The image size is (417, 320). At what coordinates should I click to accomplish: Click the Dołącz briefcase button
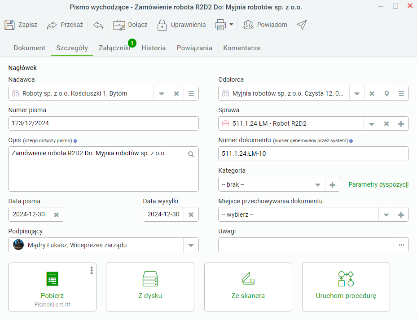click(x=130, y=25)
